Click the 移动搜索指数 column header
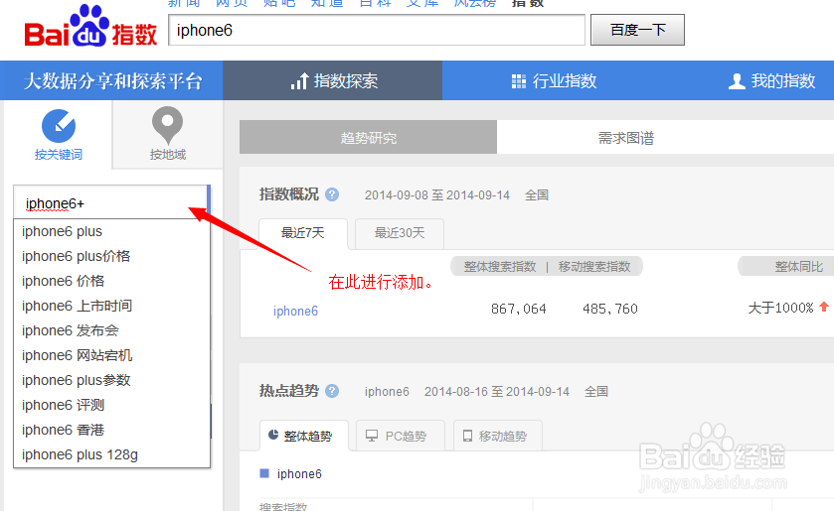The image size is (834, 511). pos(594,266)
